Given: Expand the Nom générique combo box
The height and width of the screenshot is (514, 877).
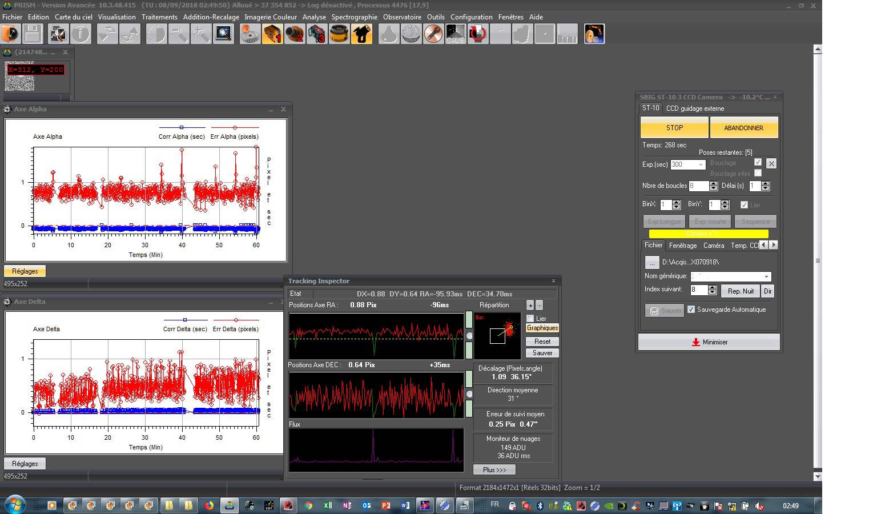Looking at the screenshot, I should 766,276.
